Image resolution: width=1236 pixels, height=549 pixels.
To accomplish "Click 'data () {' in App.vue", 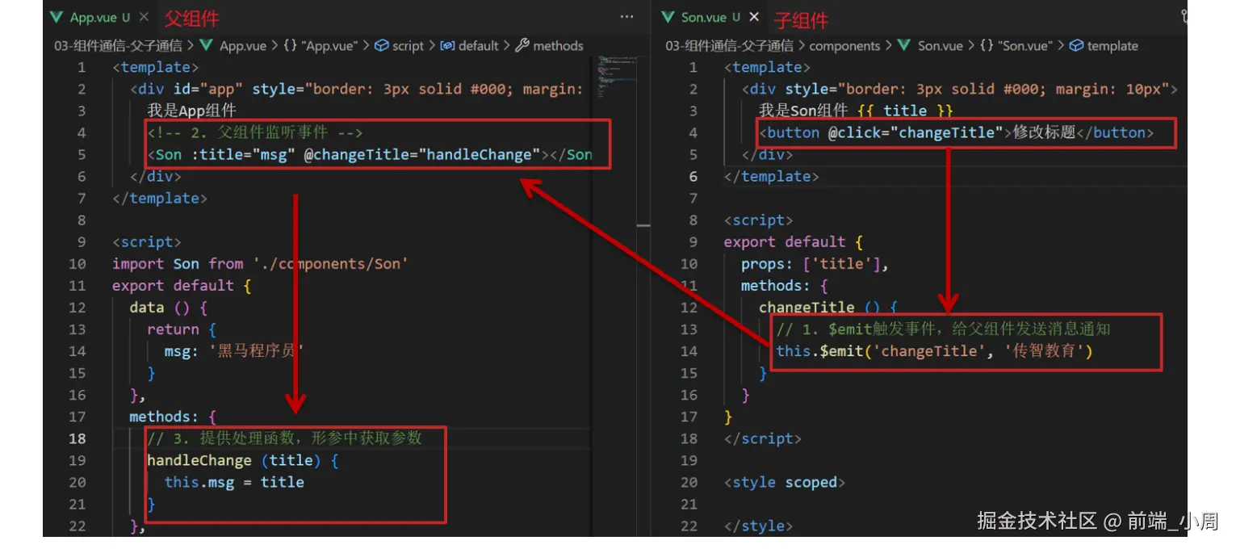I will coord(169,308).
